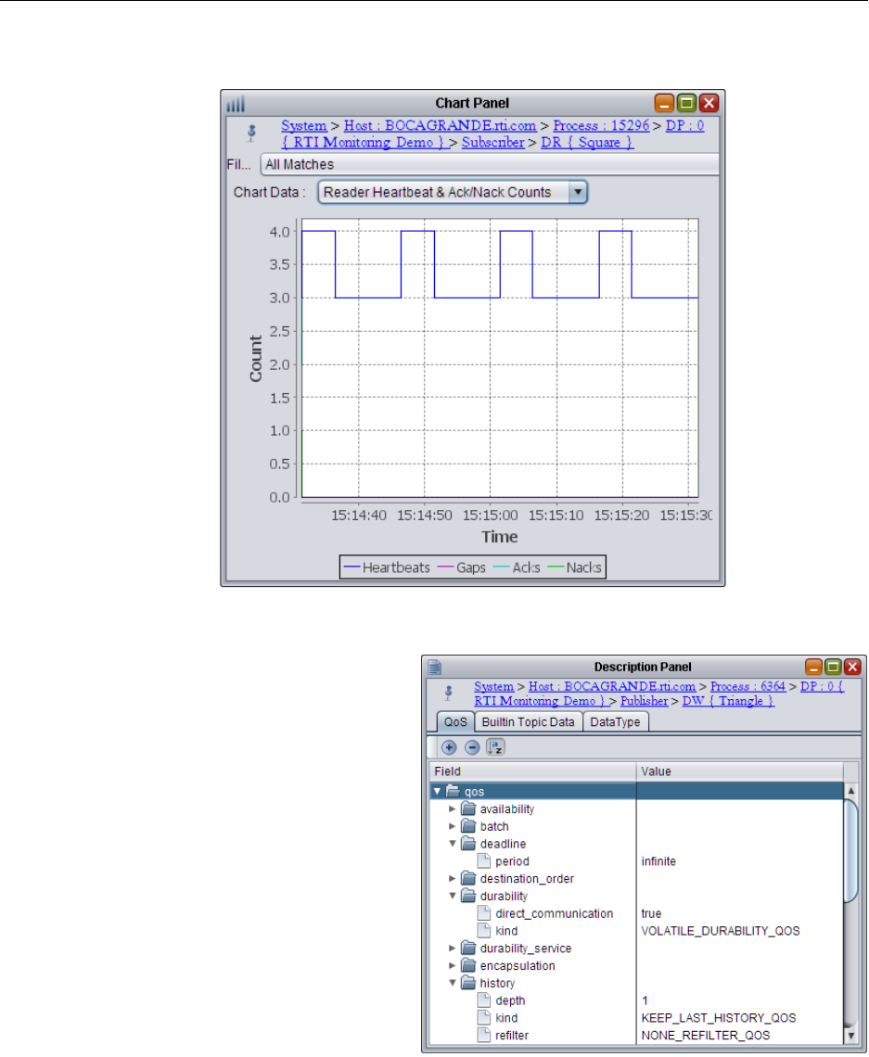The width and height of the screenshot is (869, 1057).
Task: Open the All Matches filter combo box
Action: [x=490, y=164]
